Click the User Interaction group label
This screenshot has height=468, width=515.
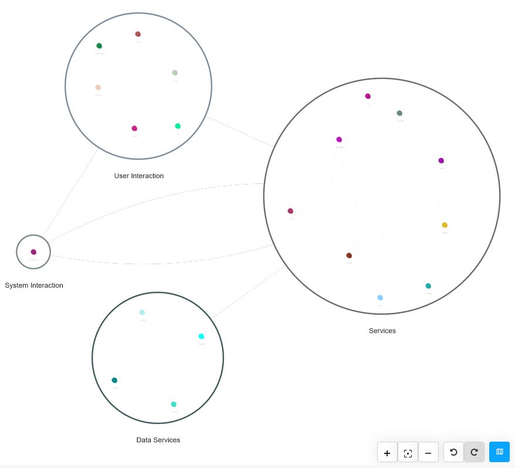click(x=139, y=176)
